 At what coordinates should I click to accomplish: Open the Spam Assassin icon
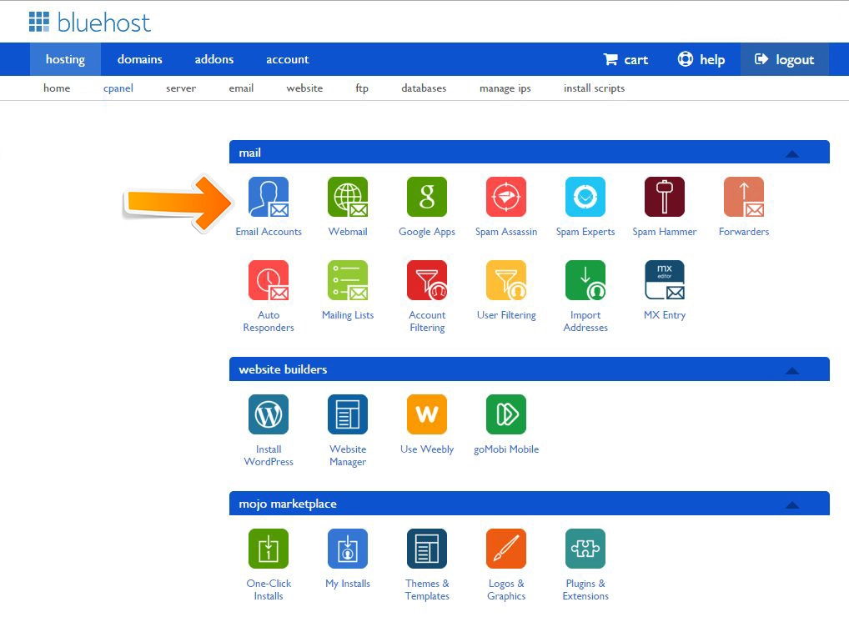pos(506,197)
